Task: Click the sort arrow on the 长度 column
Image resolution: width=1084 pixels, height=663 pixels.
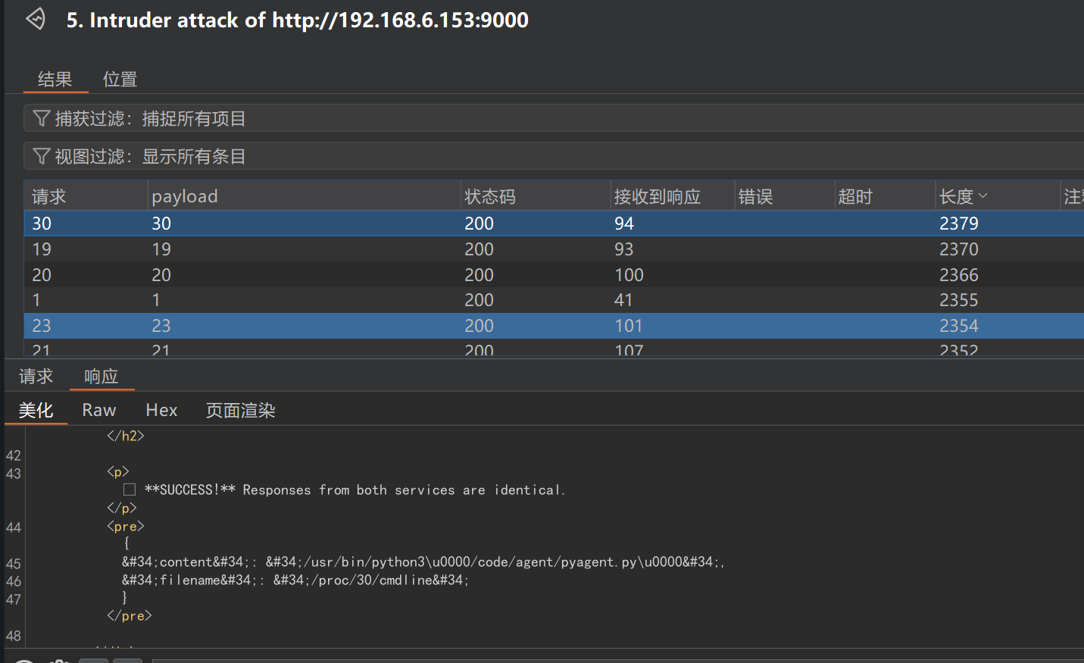Action: (x=983, y=195)
